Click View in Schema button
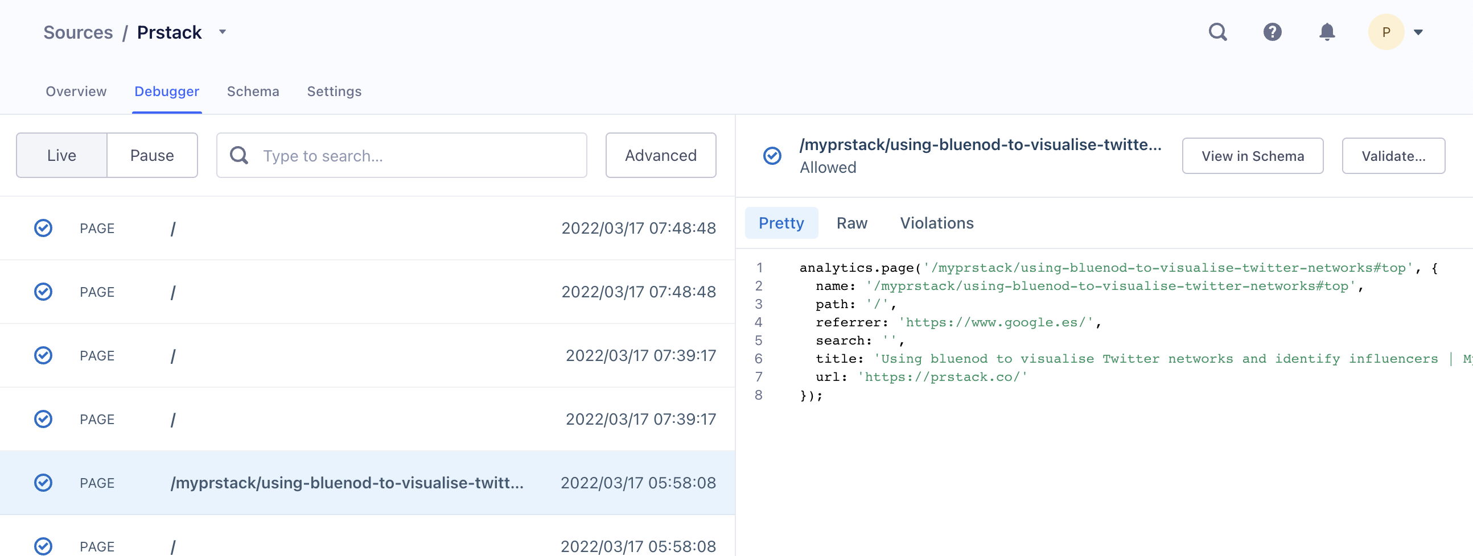 (1252, 156)
